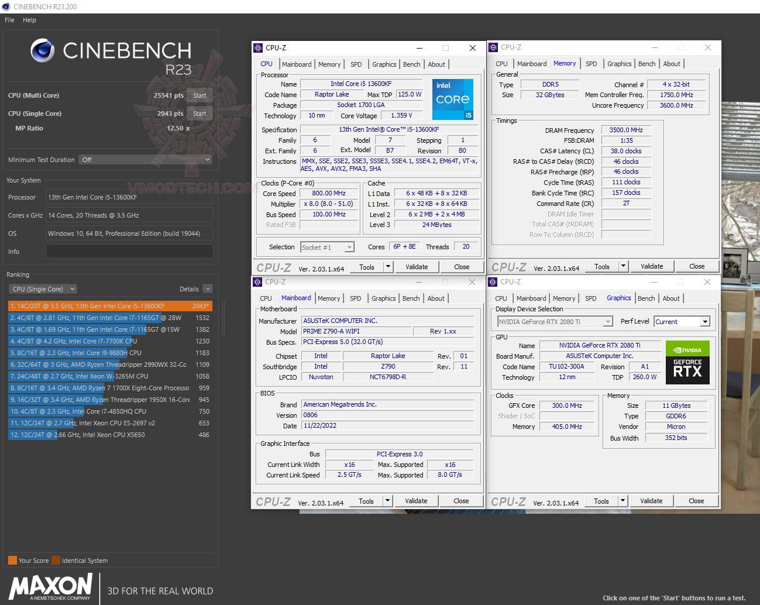Open the Socket #1 selection dropdown
Screen dimensions: 760x605
click(x=328, y=247)
